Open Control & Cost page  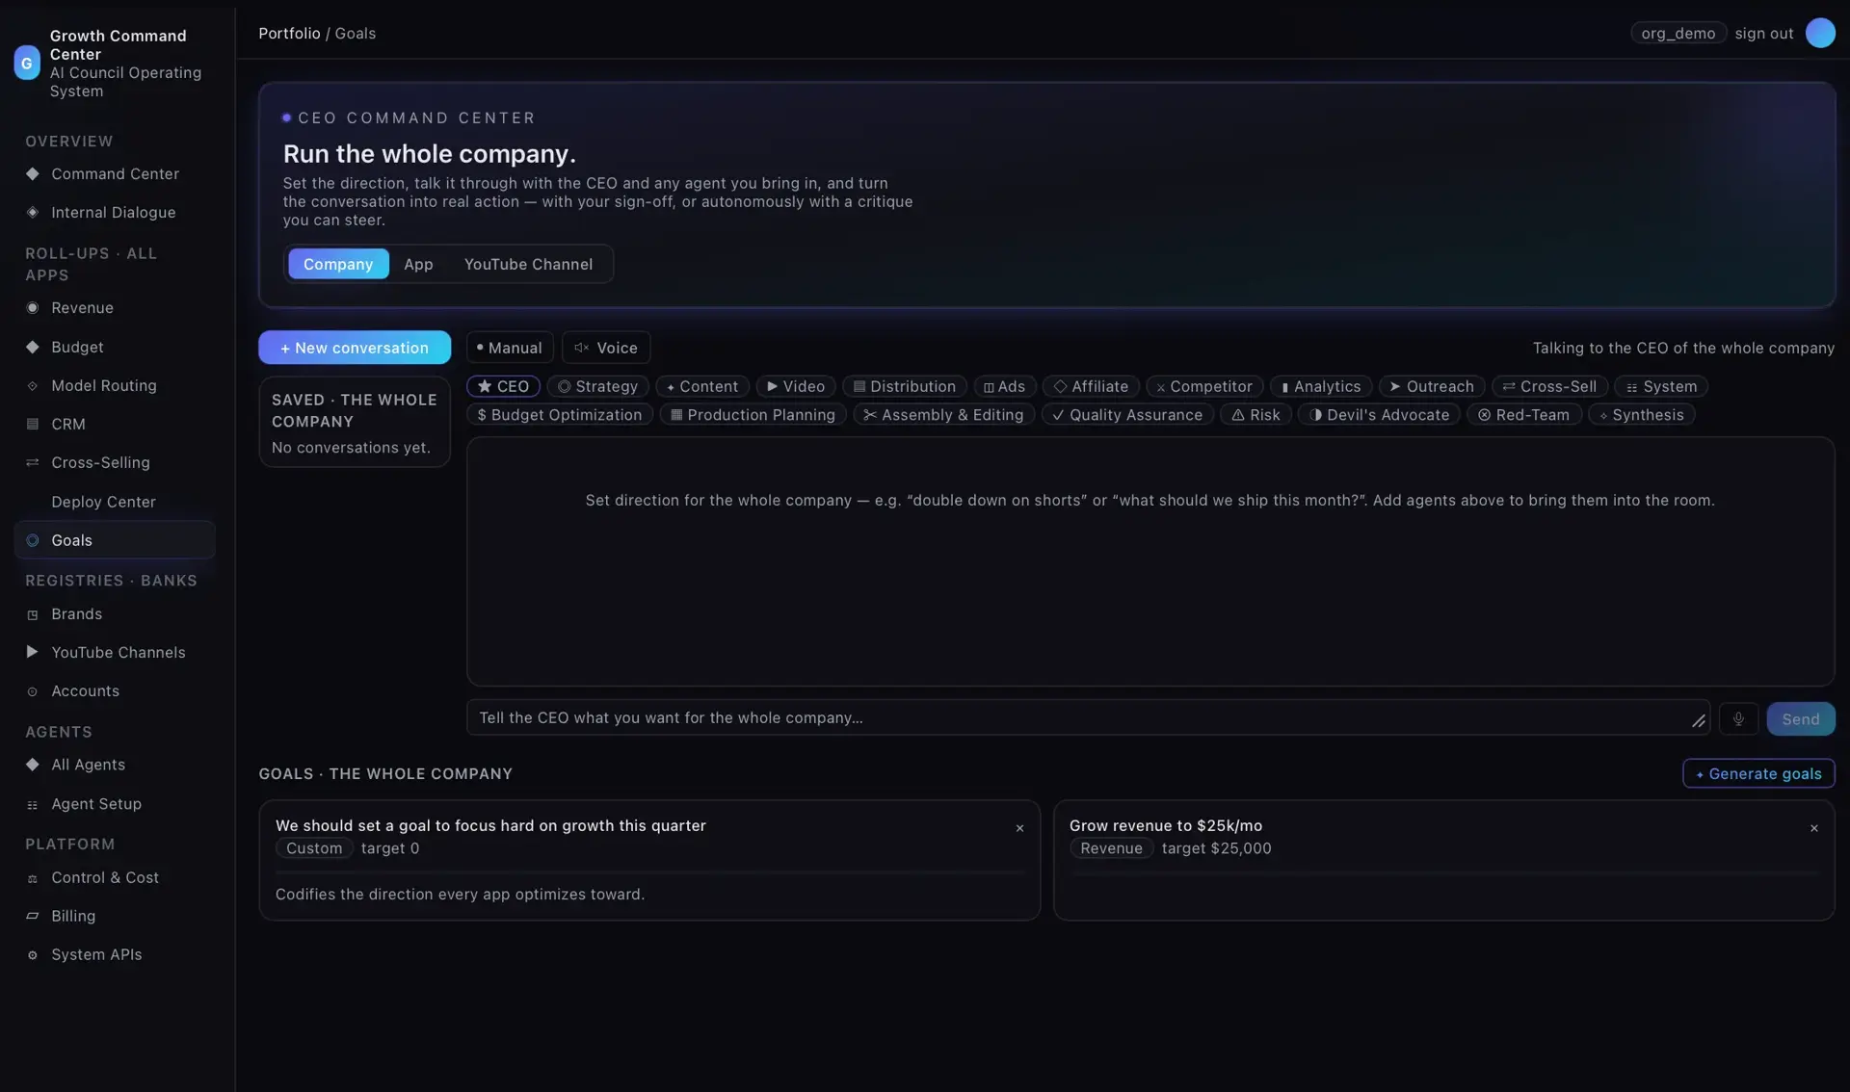[x=115, y=877]
